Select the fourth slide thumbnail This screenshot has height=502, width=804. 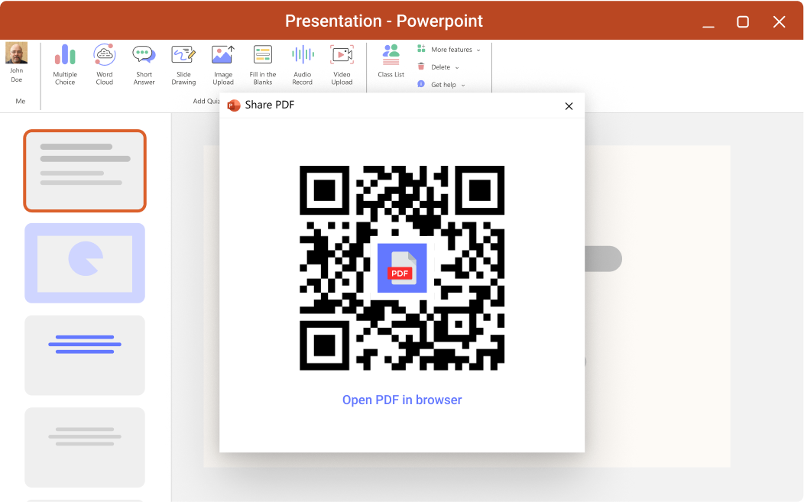(85, 448)
